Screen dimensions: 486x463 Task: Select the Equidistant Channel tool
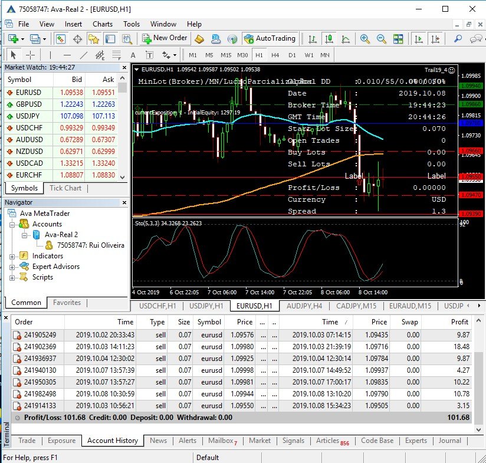tap(100, 55)
